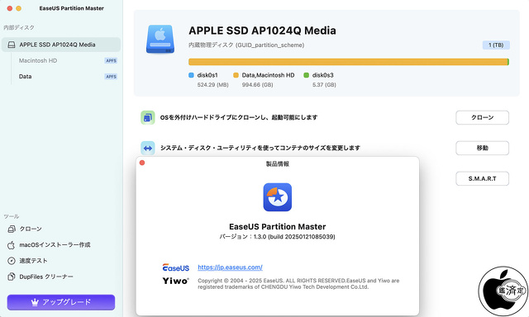Click the アップグレード button
The image size is (529, 317).
click(x=61, y=302)
